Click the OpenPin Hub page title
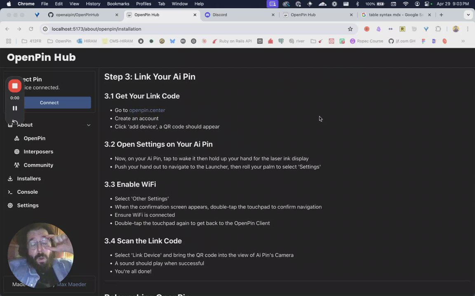The height and width of the screenshot is (296, 475). (41, 58)
